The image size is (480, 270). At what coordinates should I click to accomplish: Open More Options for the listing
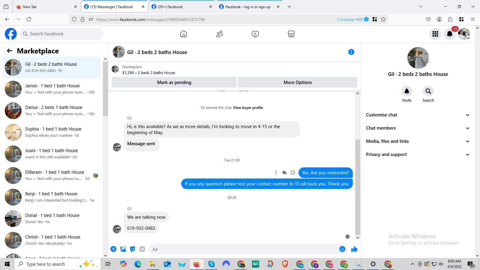298,82
